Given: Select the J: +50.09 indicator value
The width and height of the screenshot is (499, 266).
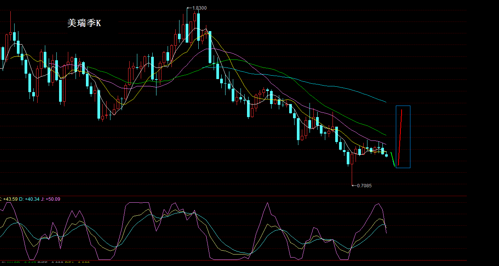Looking at the screenshot, I should (50, 199).
